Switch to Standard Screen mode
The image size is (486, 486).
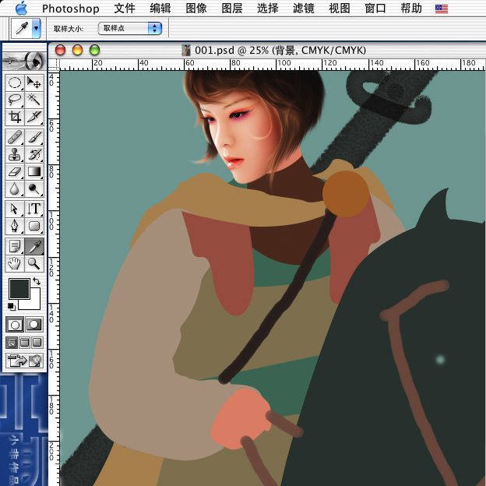pyautogui.click(x=12, y=343)
